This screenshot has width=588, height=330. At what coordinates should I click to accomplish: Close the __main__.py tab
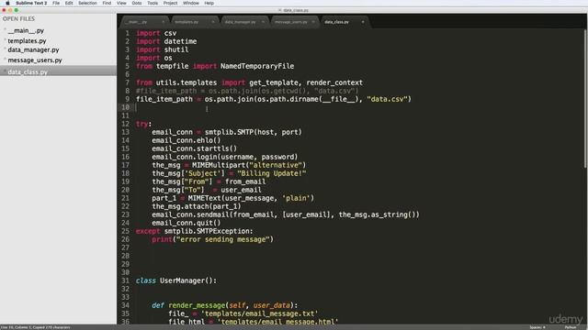(x=164, y=22)
